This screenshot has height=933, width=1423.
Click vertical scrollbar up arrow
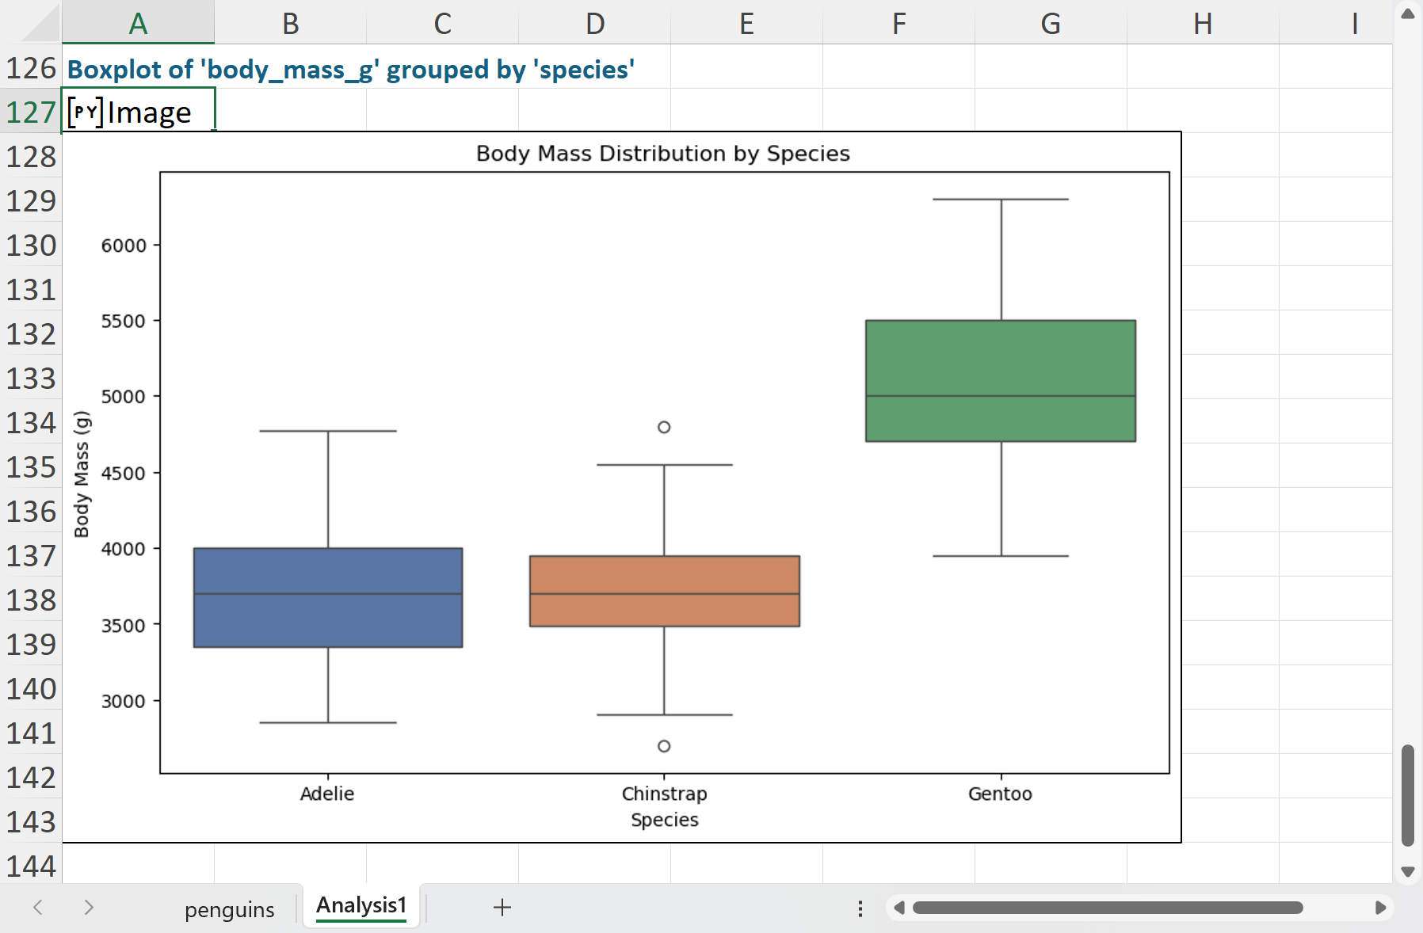pyautogui.click(x=1408, y=13)
